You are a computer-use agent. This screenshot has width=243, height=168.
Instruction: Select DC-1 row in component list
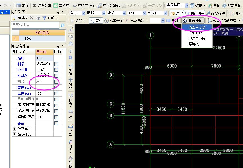(39, 38)
